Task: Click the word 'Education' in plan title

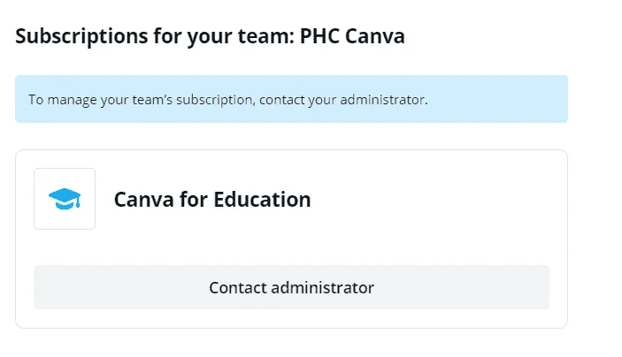Action: [262, 200]
